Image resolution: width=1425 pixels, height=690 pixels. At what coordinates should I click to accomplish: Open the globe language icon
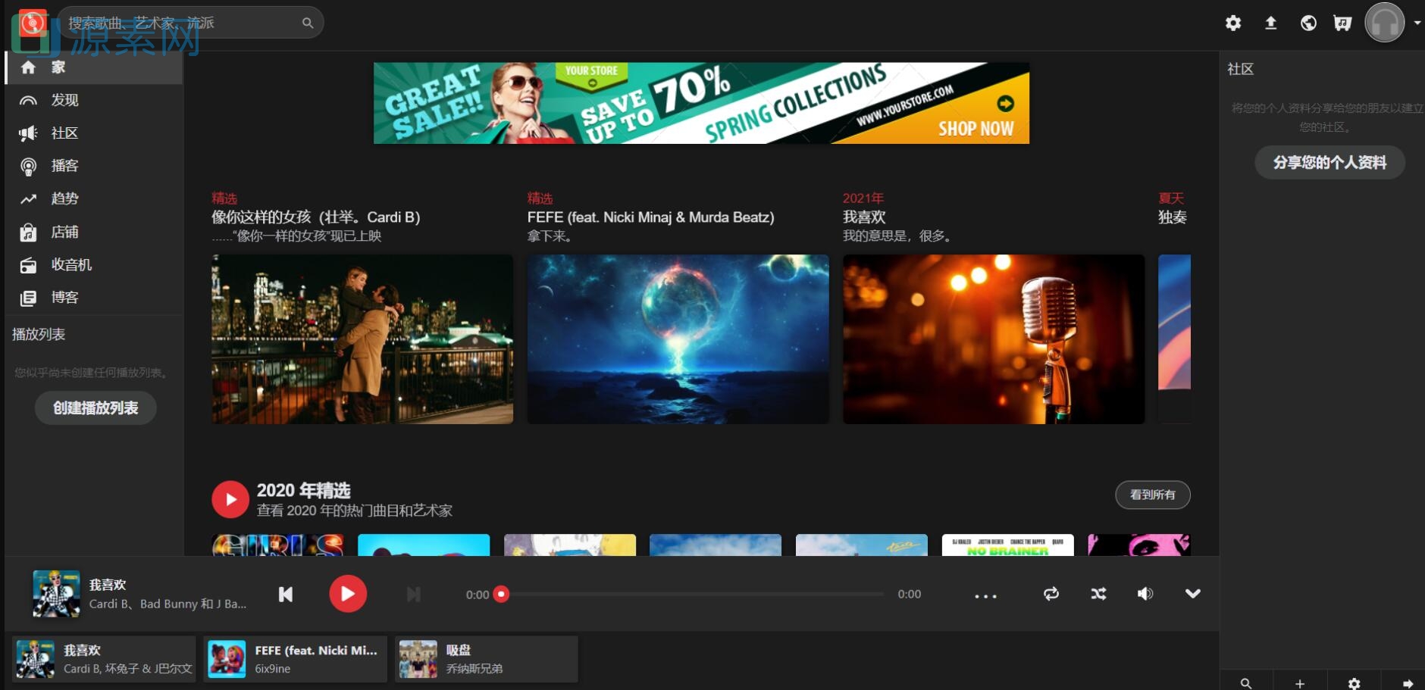(x=1308, y=23)
